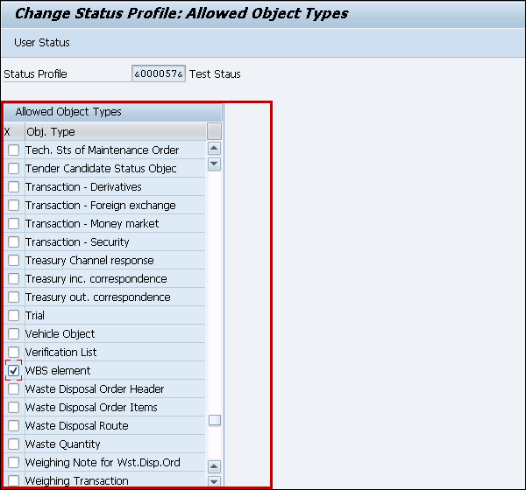Check Treasury Channel response checkbox
The height and width of the screenshot is (490, 526).
pyautogui.click(x=14, y=261)
